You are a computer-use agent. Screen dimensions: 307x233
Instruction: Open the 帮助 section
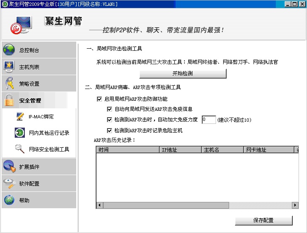(x=39, y=200)
